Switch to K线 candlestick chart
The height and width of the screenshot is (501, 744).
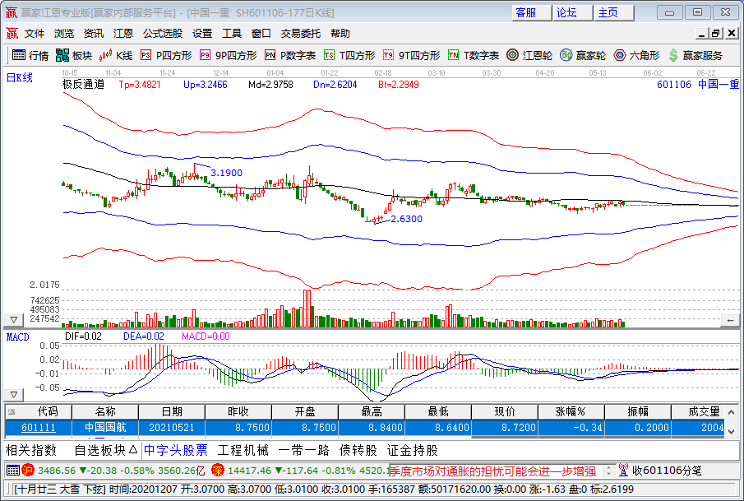click(116, 56)
